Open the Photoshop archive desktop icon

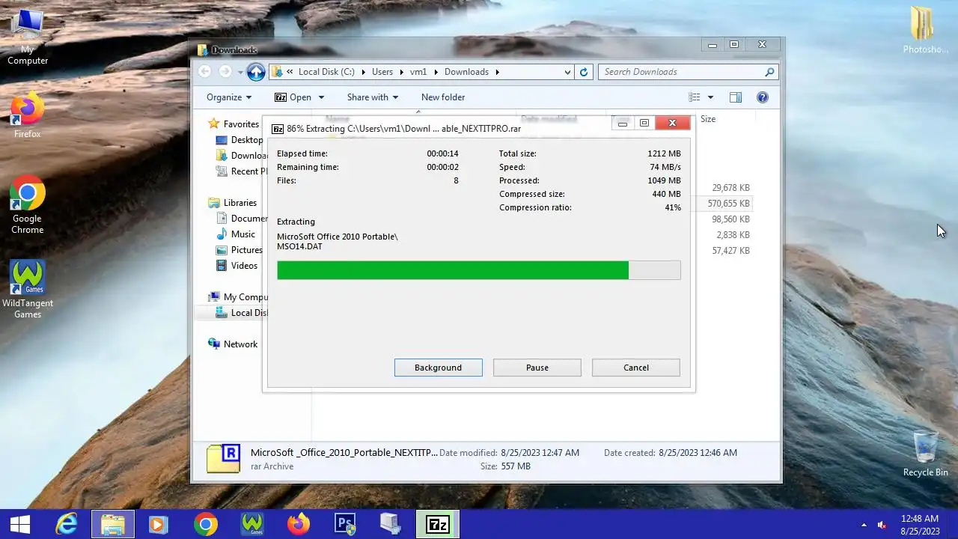tap(925, 31)
